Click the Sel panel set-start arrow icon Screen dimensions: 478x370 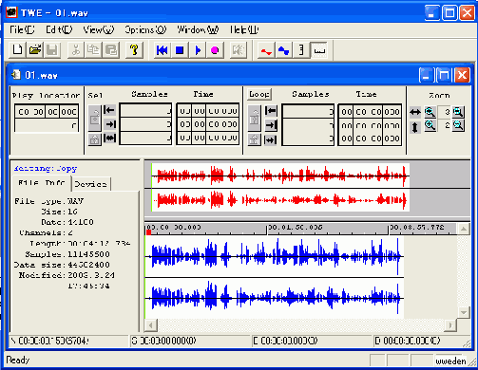coord(109,110)
